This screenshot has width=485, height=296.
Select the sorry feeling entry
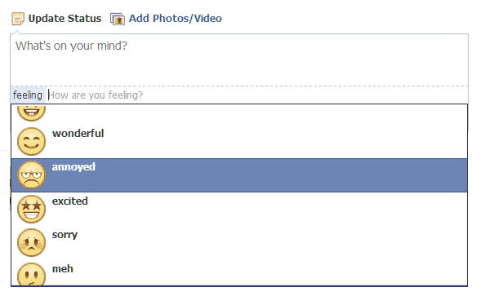click(239, 242)
